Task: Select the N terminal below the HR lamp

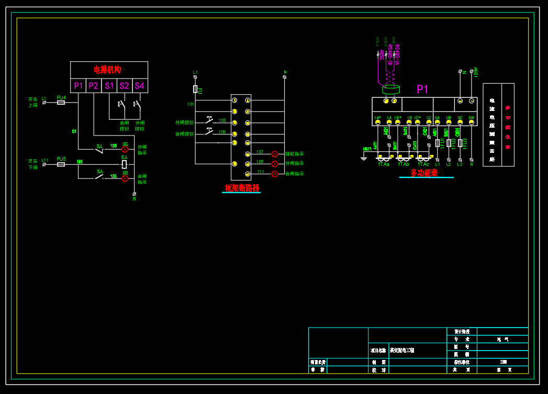Action: [x=134, y=194]
